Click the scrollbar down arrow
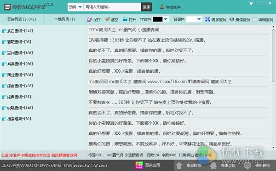Screen dimensions: 276x171 tap(273, 148)
